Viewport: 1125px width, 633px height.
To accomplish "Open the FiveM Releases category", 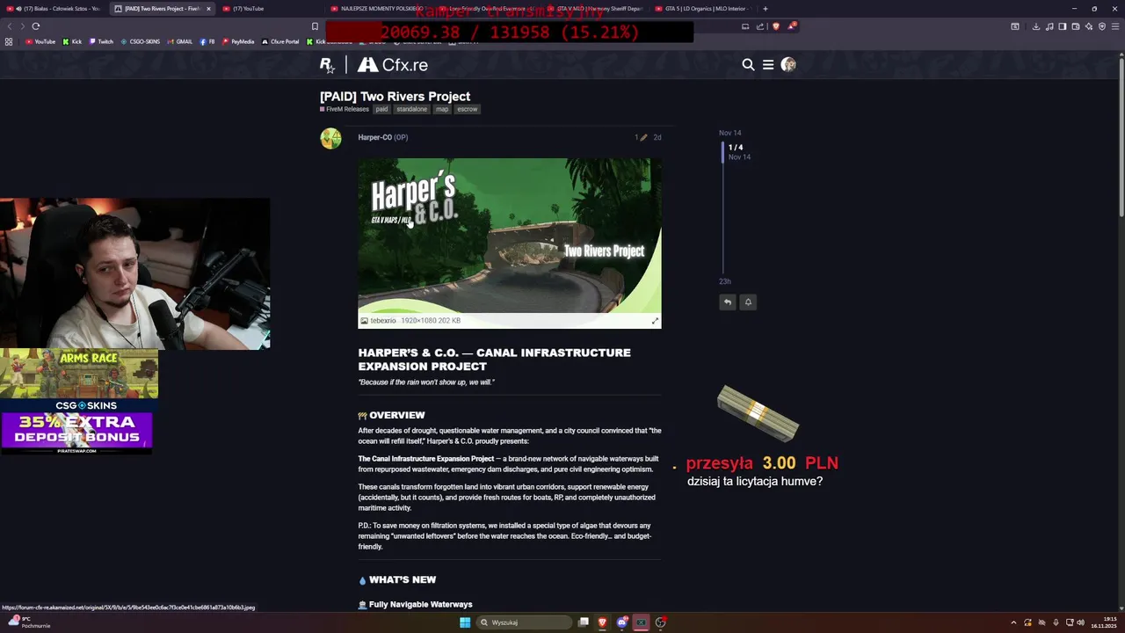I will (345, 109).
